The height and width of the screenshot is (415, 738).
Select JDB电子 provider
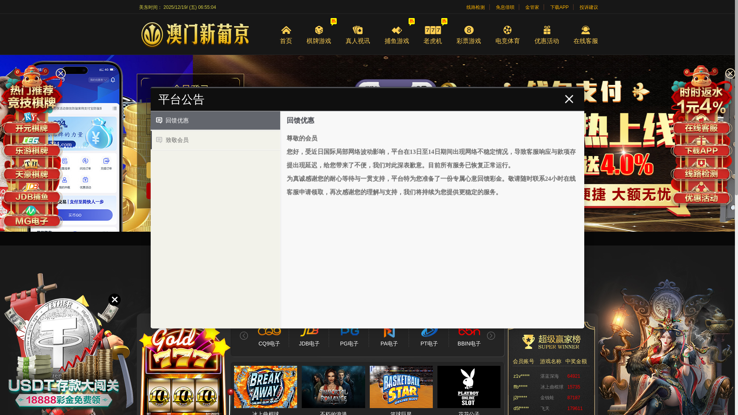309,337
